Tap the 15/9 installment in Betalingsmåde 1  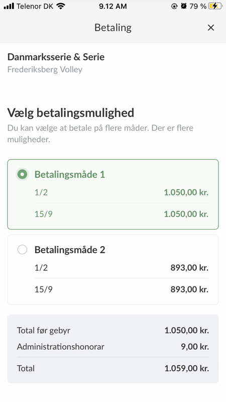(x=122, y=214)
